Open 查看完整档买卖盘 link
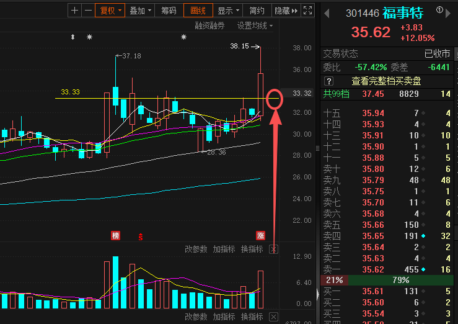Viewport: 458px width, 324px height. (x=386, y=81)
